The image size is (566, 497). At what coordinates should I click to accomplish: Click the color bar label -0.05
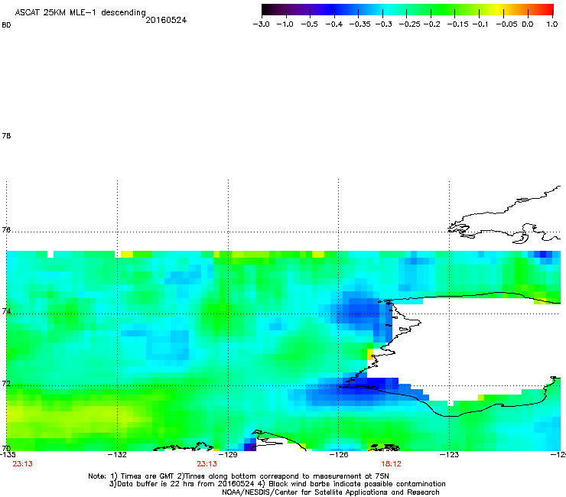[506, 24]
